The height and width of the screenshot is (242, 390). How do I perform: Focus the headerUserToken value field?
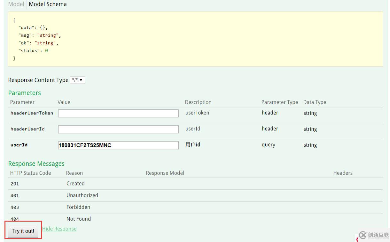tap(118, 113)
